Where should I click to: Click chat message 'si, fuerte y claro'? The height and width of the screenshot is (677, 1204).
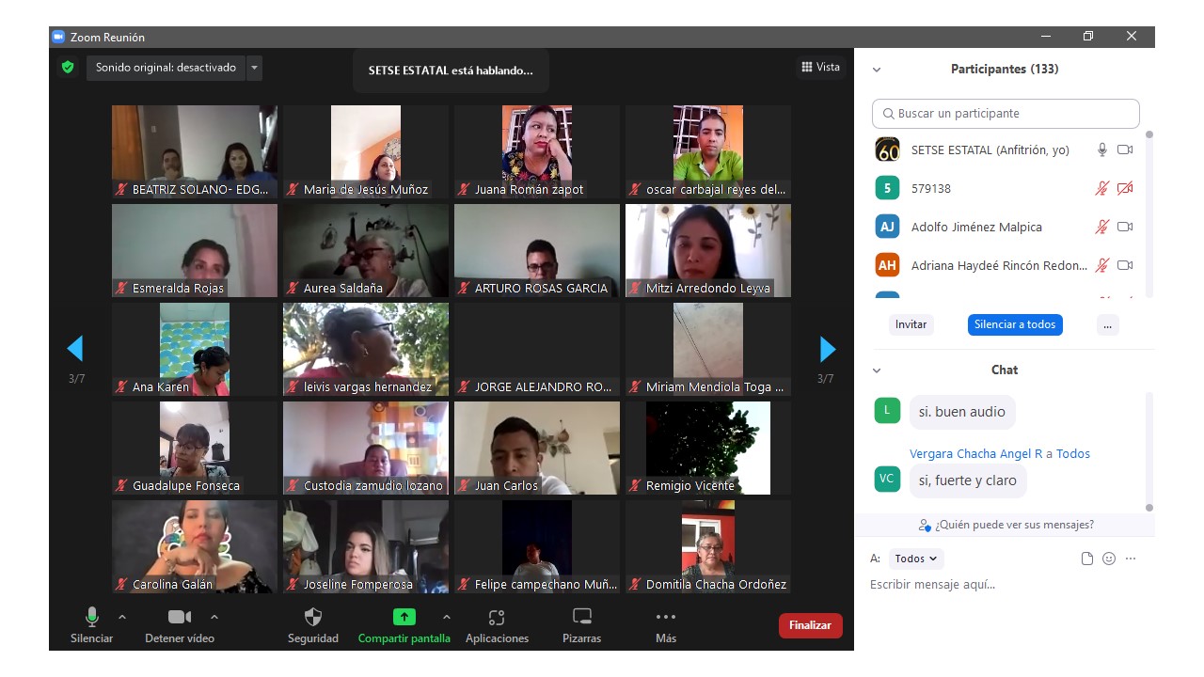968,480
